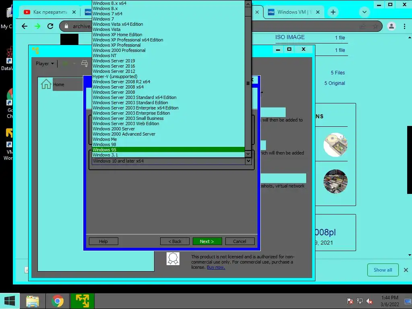Open the Player menu dropdown
Viewport: 412px width, 309px height.
point(45,64)
